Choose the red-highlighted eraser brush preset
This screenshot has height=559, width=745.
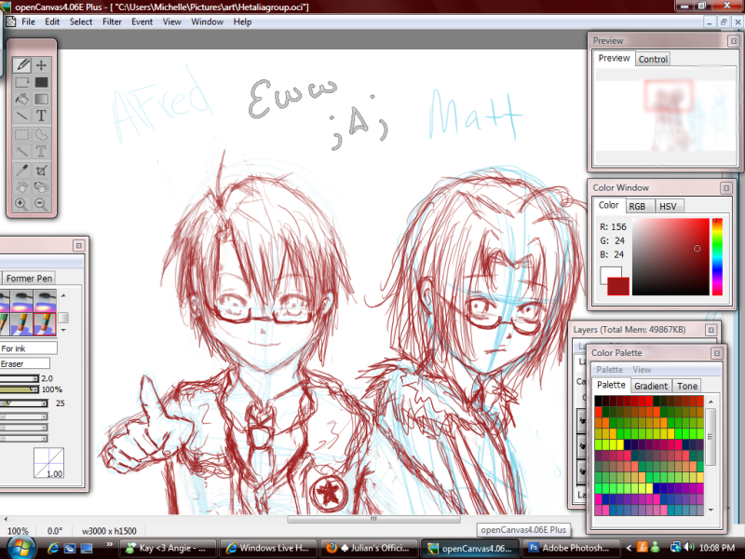point(45,323)
